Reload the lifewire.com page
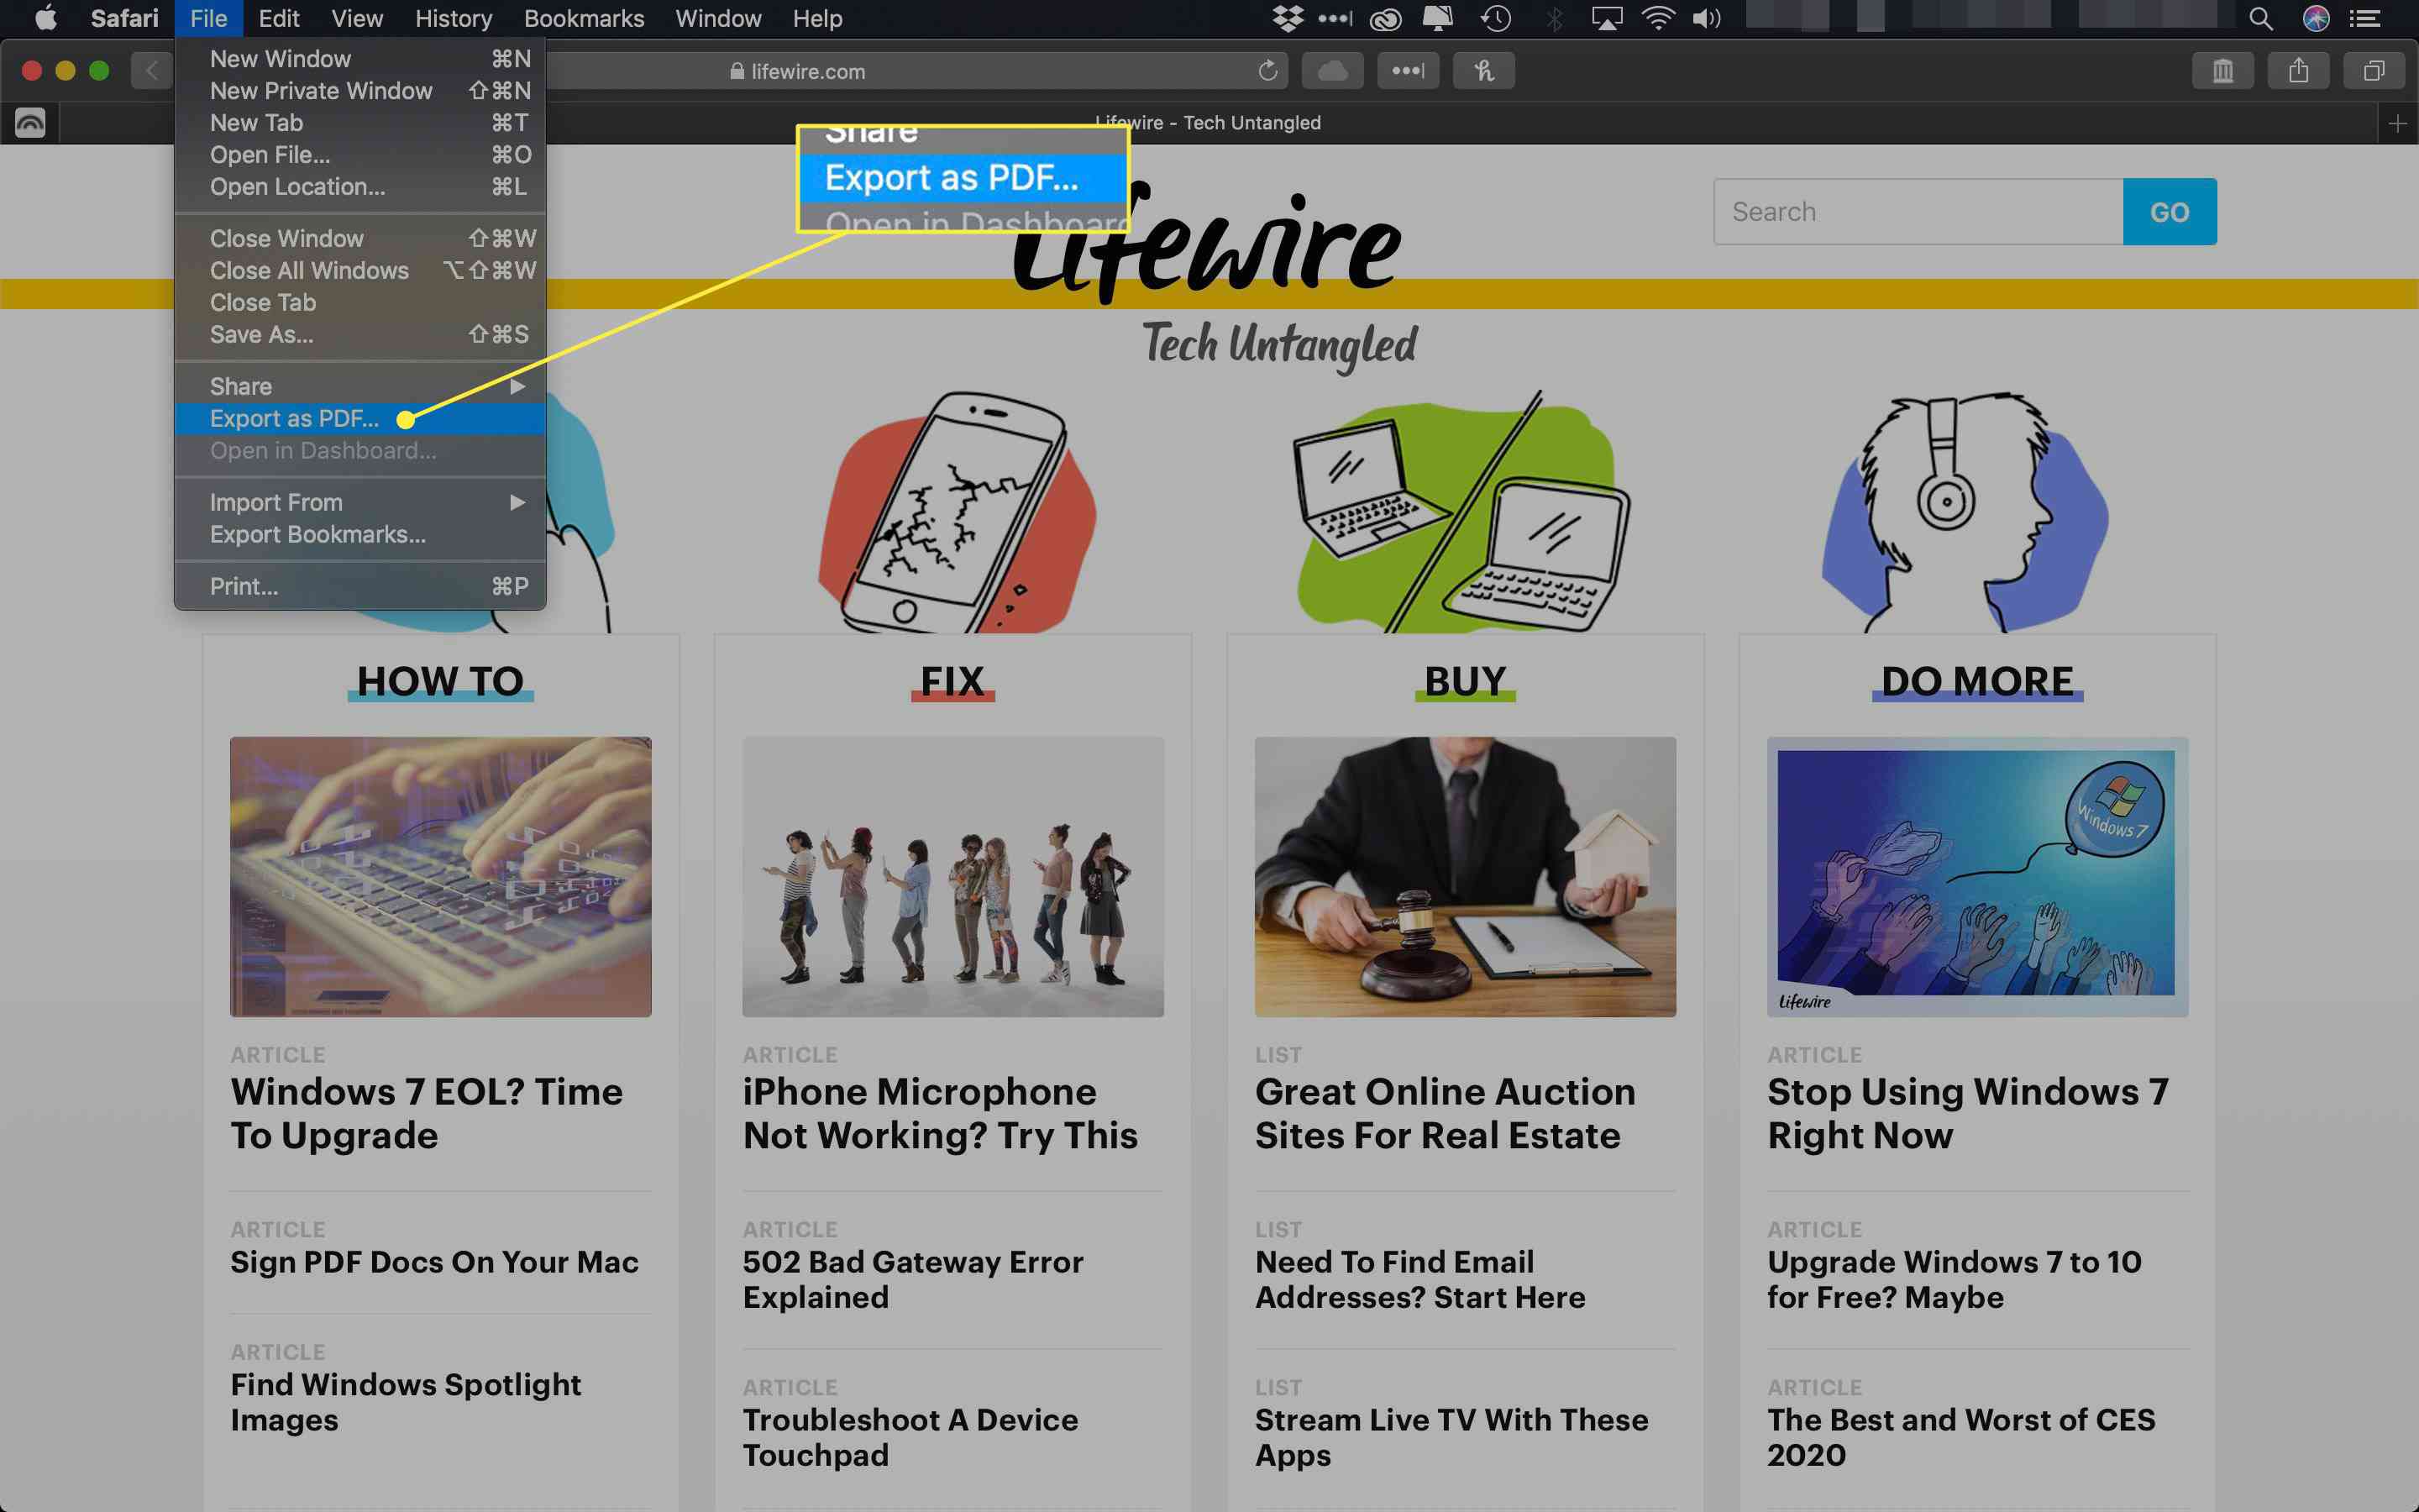 (x=1267, y=71)
